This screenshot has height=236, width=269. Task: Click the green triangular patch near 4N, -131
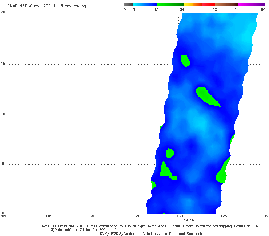(x=166, y=171)
